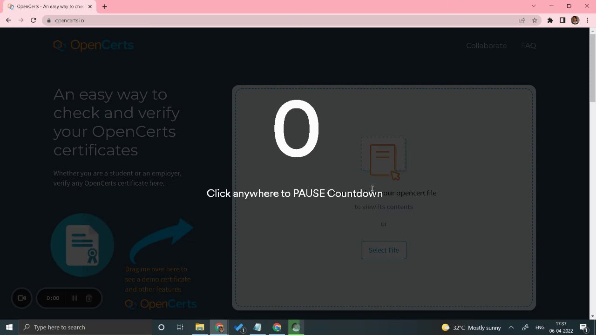Open a new browser tab
This screenshot has width=596, height=335.
click(x=105, y=7)
